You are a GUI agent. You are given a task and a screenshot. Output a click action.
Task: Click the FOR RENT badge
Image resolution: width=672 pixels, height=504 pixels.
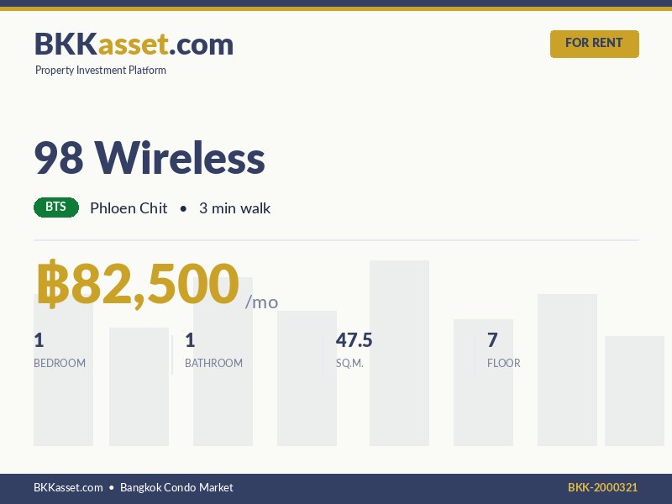coord(594,44)
